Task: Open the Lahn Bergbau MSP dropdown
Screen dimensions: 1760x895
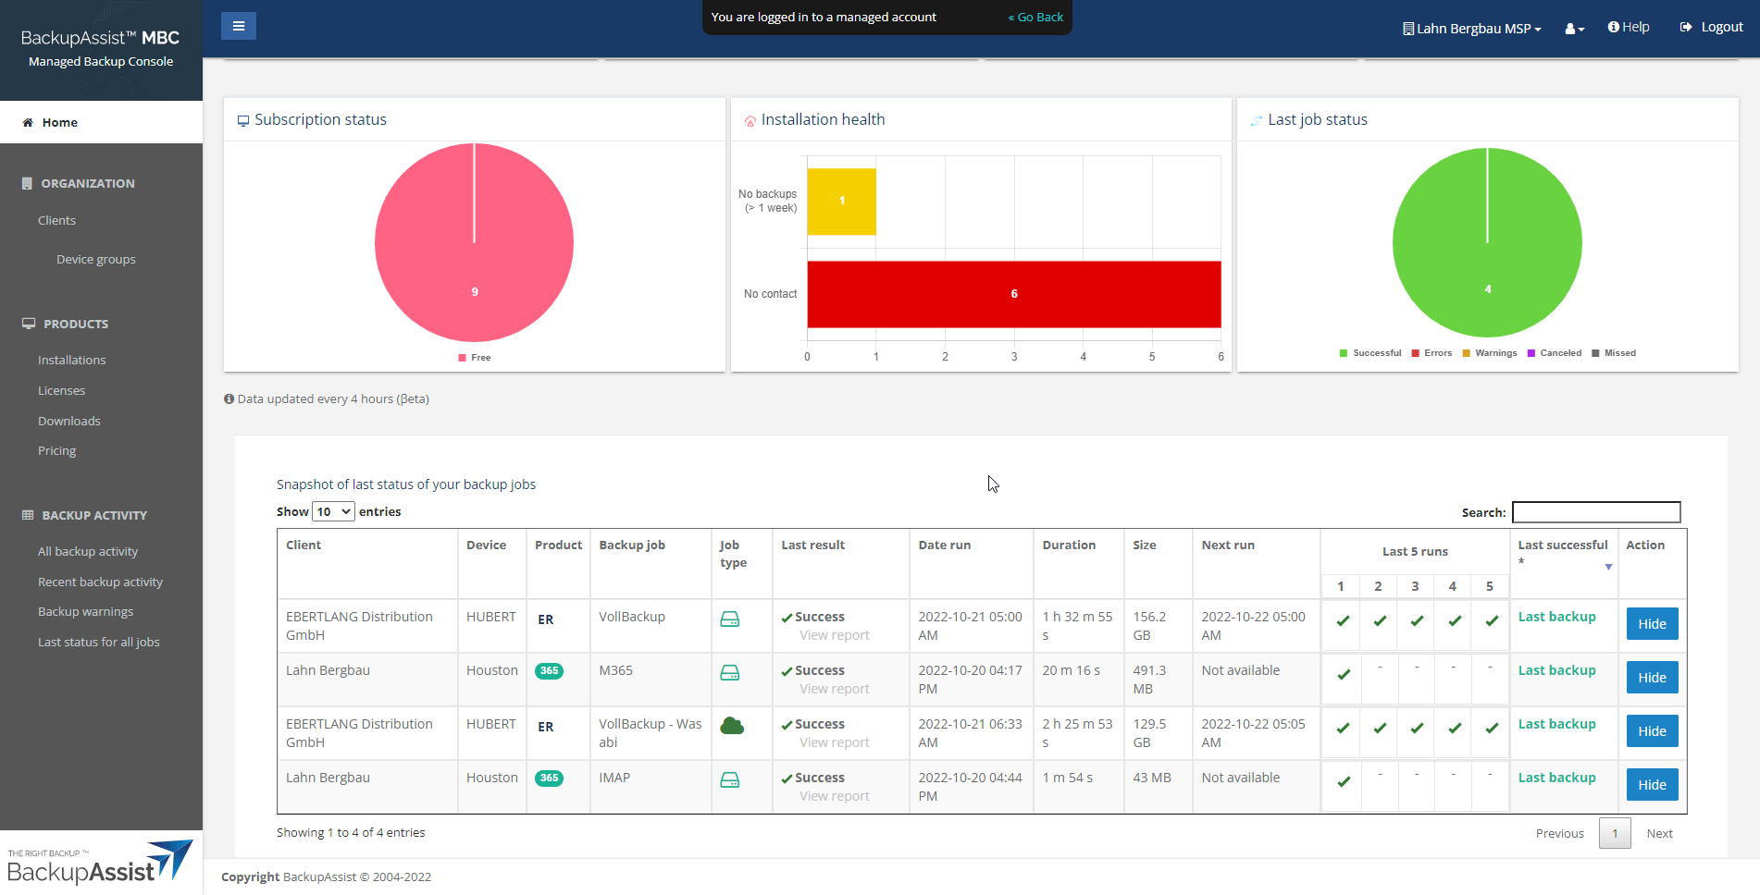Action: [1472, 29]
